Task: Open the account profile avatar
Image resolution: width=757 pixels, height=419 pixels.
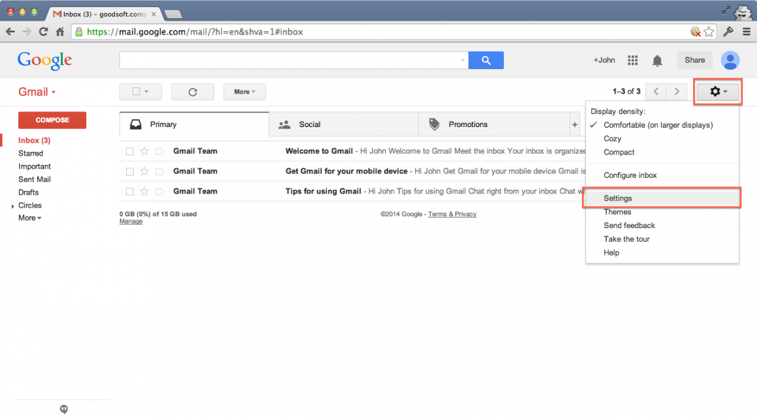Action: pyautogui.click(x=730, y=60)
